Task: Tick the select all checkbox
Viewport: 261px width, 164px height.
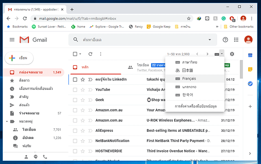Action: 75,54
